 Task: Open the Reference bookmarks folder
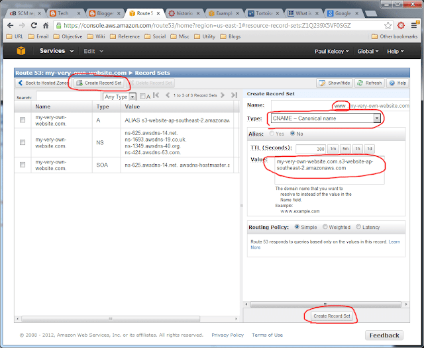tap(125, 36)
